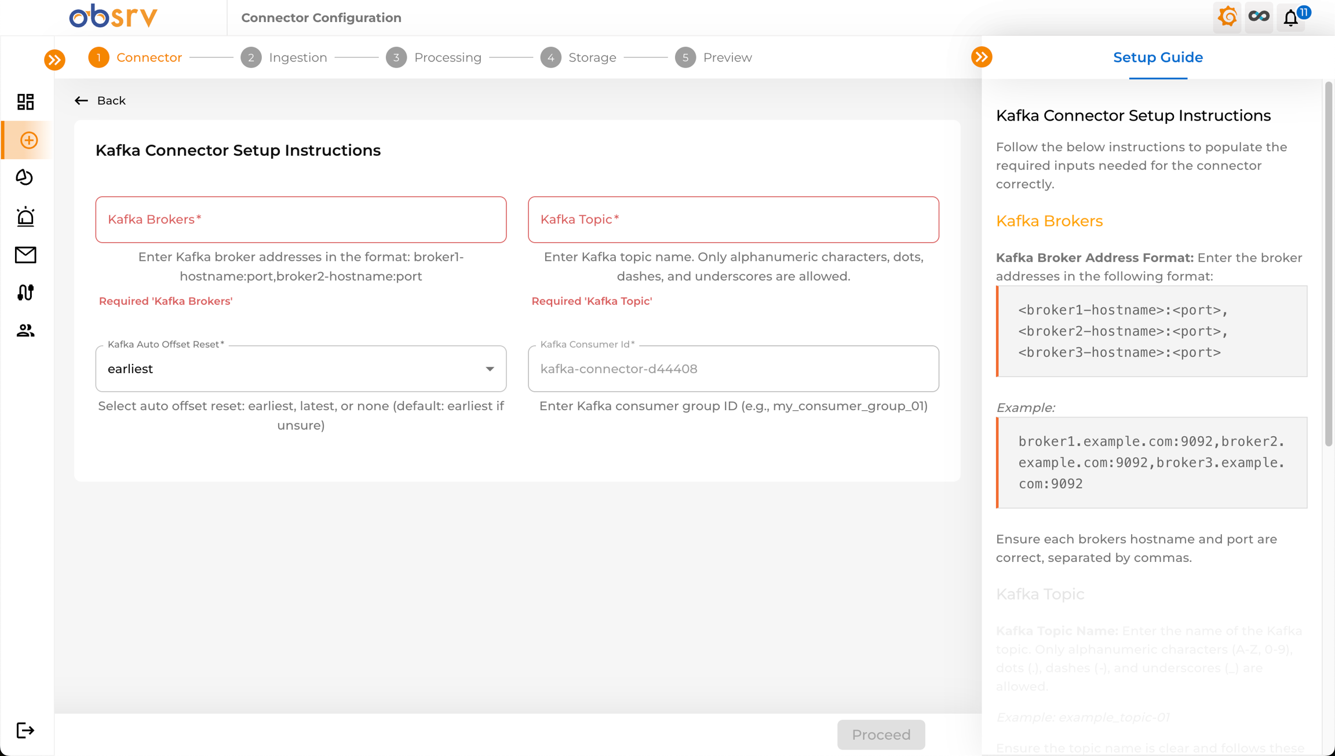Open the alerts siren icon
Screen dimensions: 1335x756
point(25,216)
